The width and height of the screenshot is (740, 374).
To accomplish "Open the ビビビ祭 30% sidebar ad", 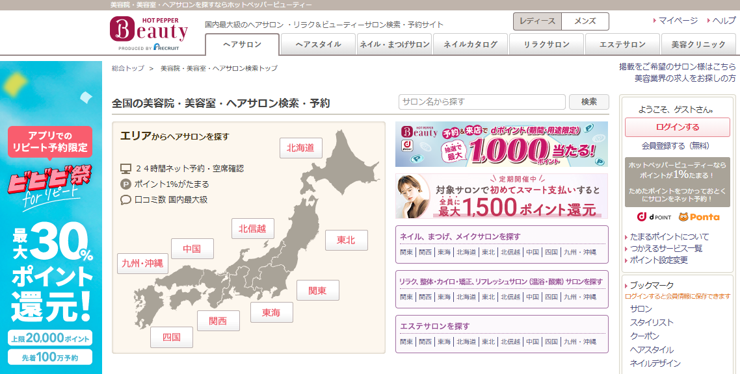I will [51, 217].
